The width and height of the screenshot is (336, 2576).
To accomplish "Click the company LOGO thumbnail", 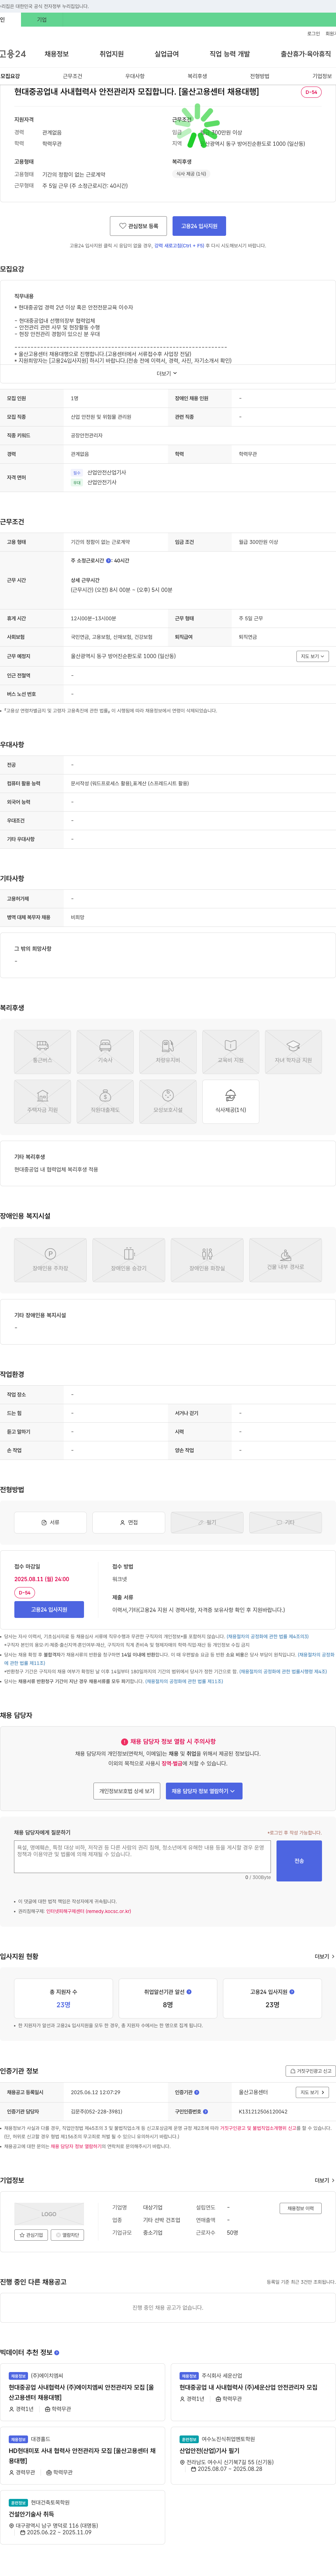I will [x=49, y=2214].
